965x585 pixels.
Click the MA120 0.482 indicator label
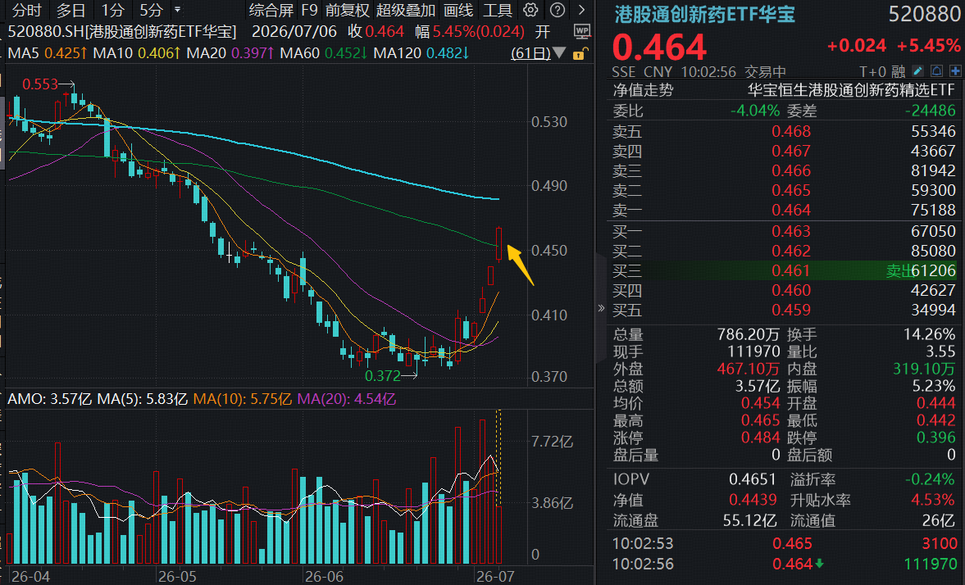[x=421, y=53]
